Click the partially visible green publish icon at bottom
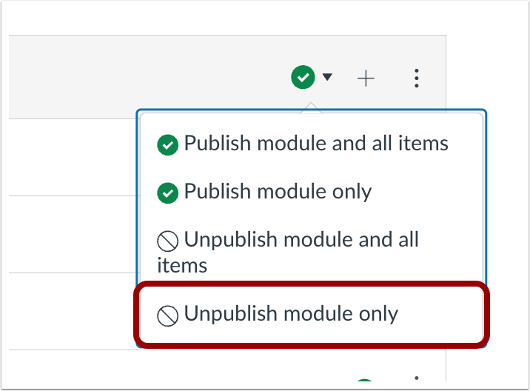Screen dimensions: 530x391 tap(364, 380)
